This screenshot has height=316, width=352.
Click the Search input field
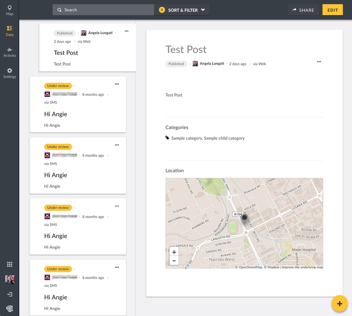click(x=104, y=10)
